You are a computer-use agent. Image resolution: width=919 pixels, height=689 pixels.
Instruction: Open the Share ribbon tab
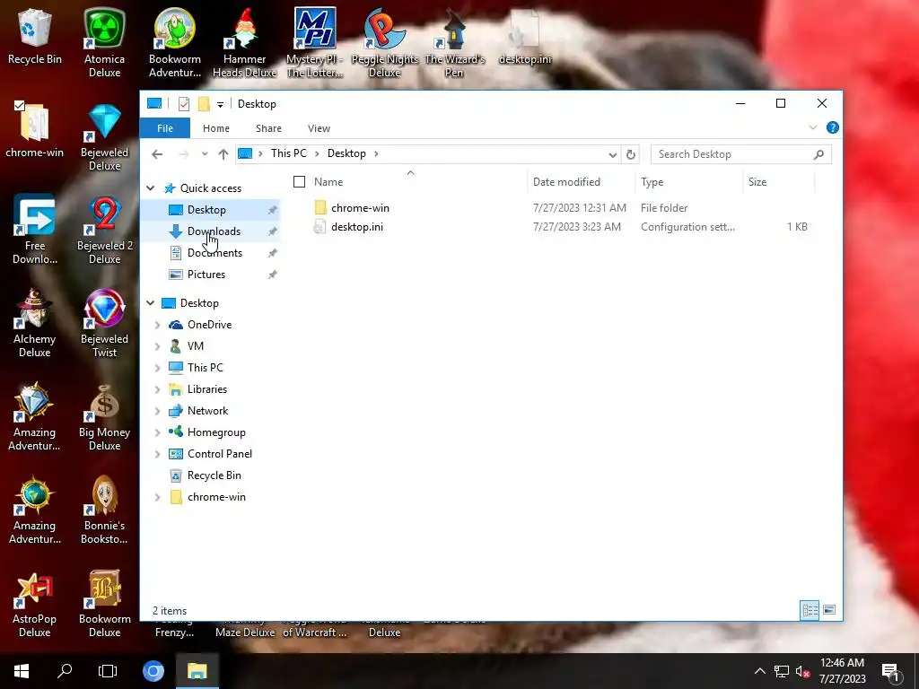268,128
